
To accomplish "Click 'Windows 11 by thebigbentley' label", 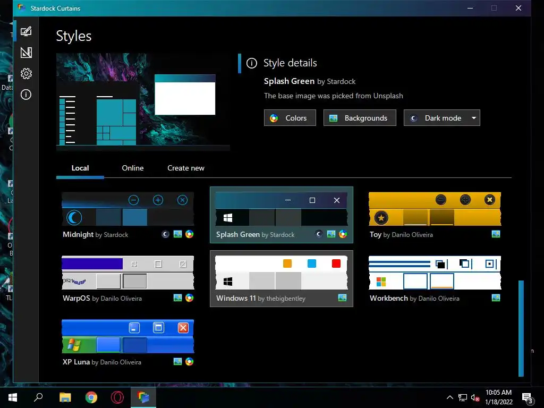I will click(x=260, y=299).
